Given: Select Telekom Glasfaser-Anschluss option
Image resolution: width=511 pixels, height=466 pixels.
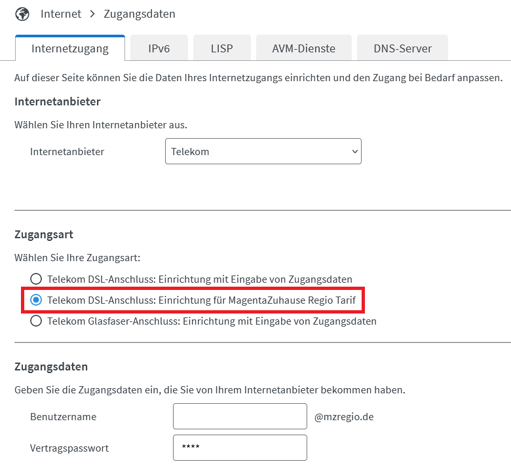Looking at the screenshot, I should (203, 321).
